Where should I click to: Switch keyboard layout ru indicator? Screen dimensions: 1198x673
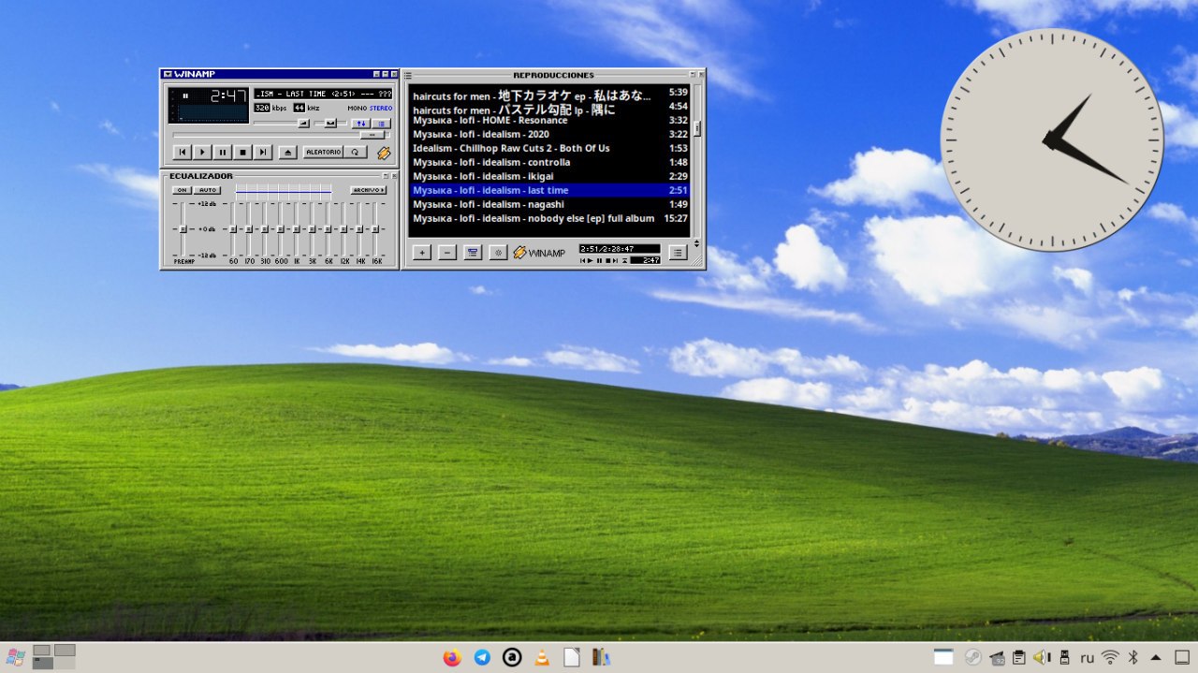(x=1087, y=657)
